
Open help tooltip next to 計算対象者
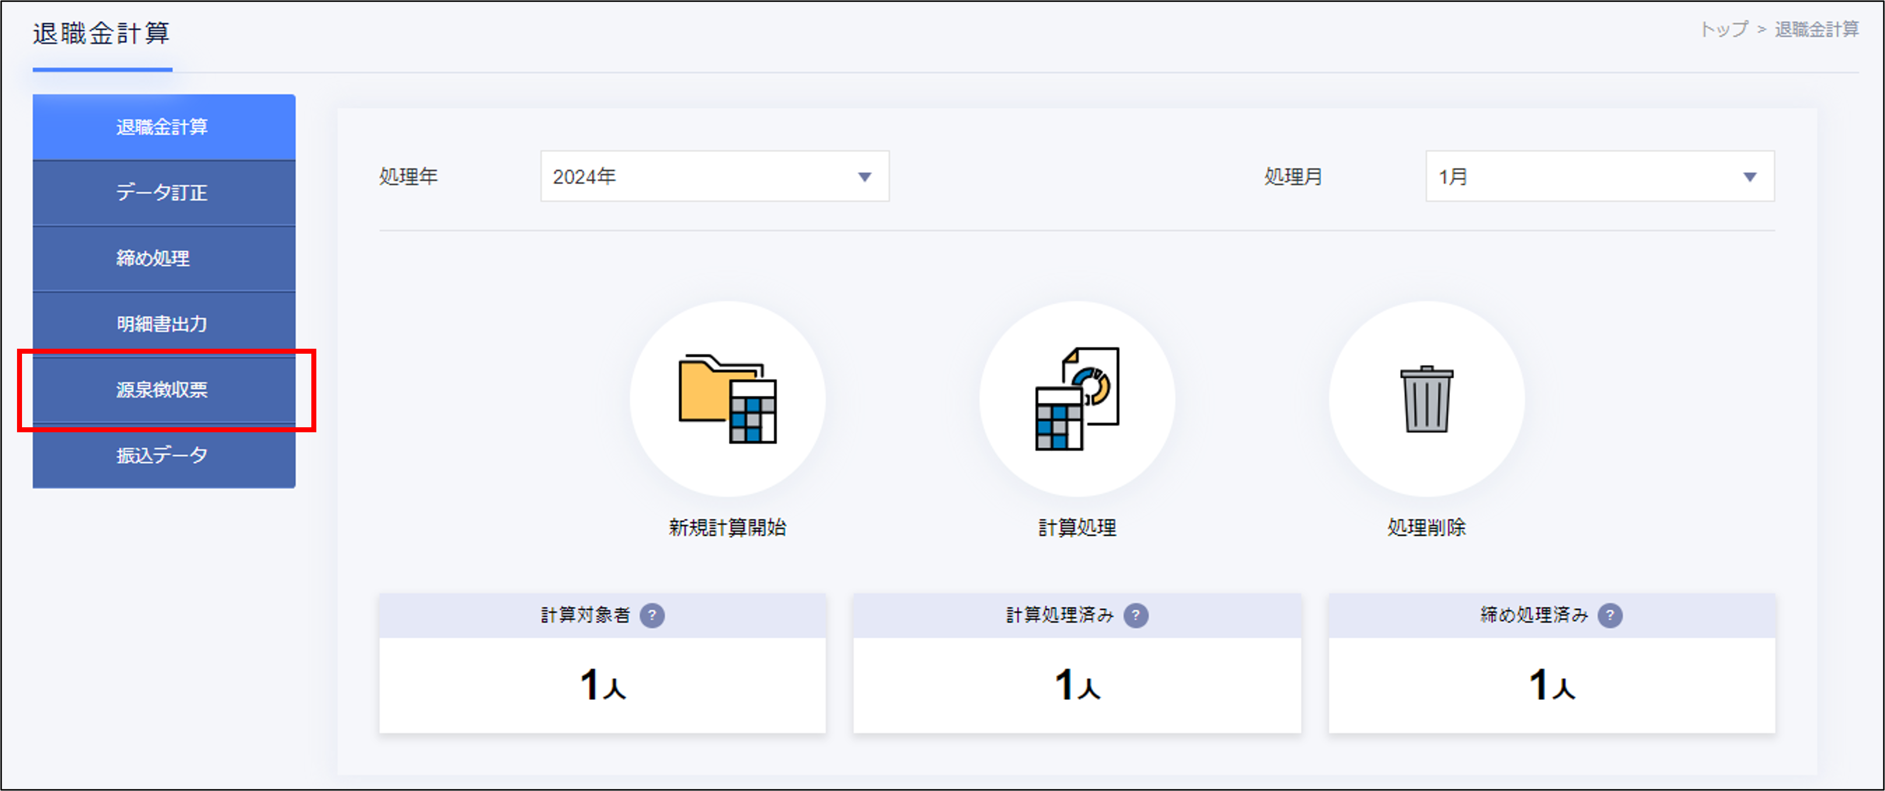tap(652, 615)
